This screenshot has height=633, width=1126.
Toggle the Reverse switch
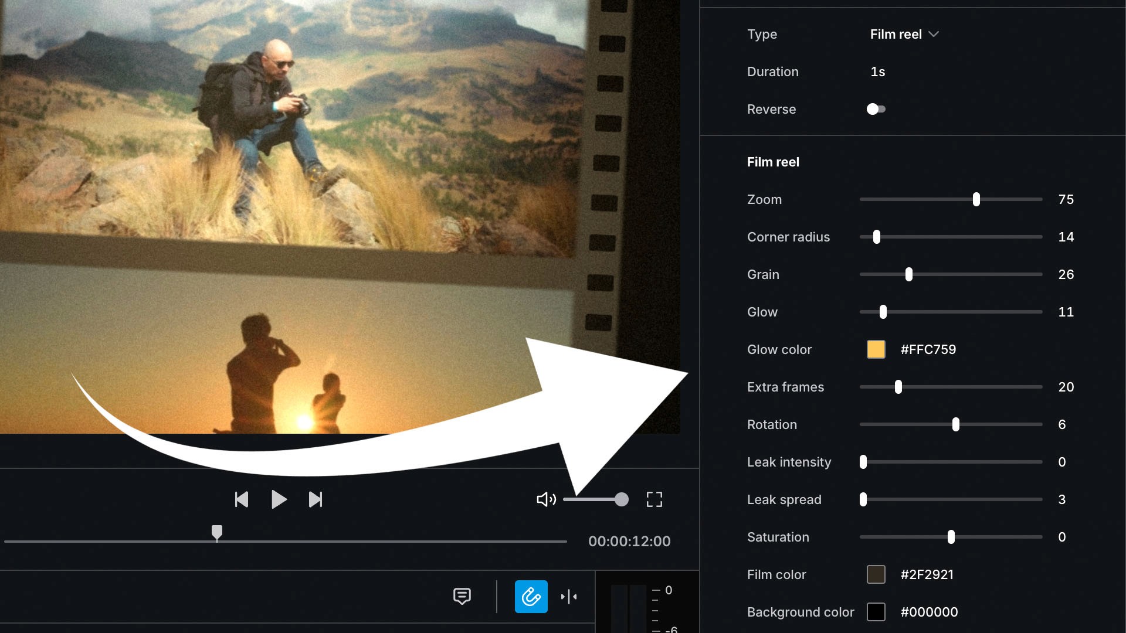click(876, 109)
